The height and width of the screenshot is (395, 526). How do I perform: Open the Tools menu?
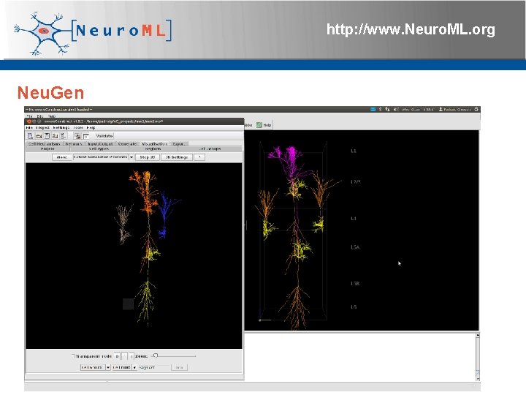(78, 127)
